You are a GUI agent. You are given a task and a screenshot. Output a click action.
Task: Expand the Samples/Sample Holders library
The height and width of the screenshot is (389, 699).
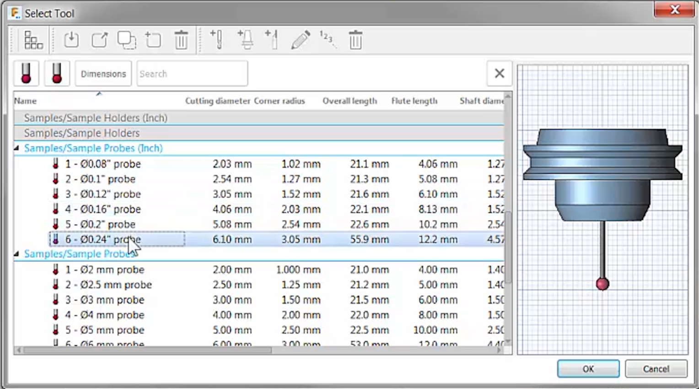point(81,133)
